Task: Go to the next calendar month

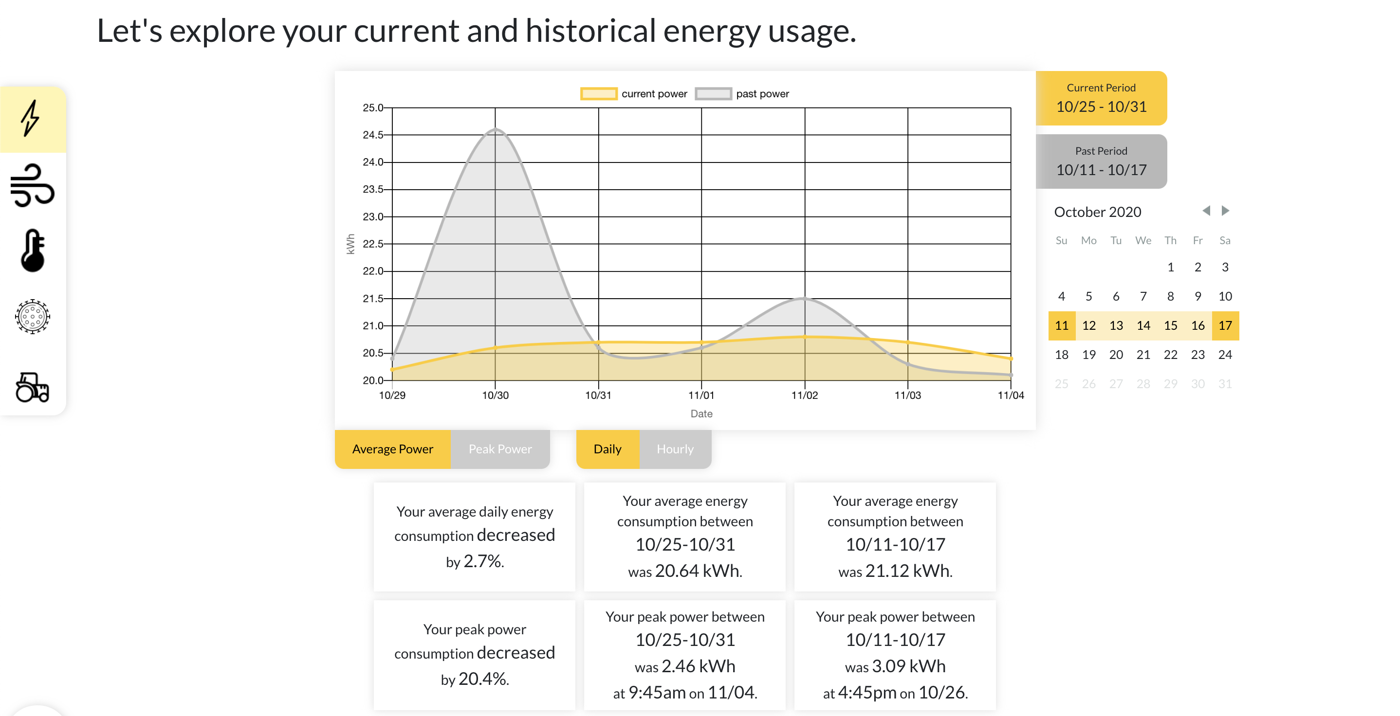Action: (x=1225, y=211)
